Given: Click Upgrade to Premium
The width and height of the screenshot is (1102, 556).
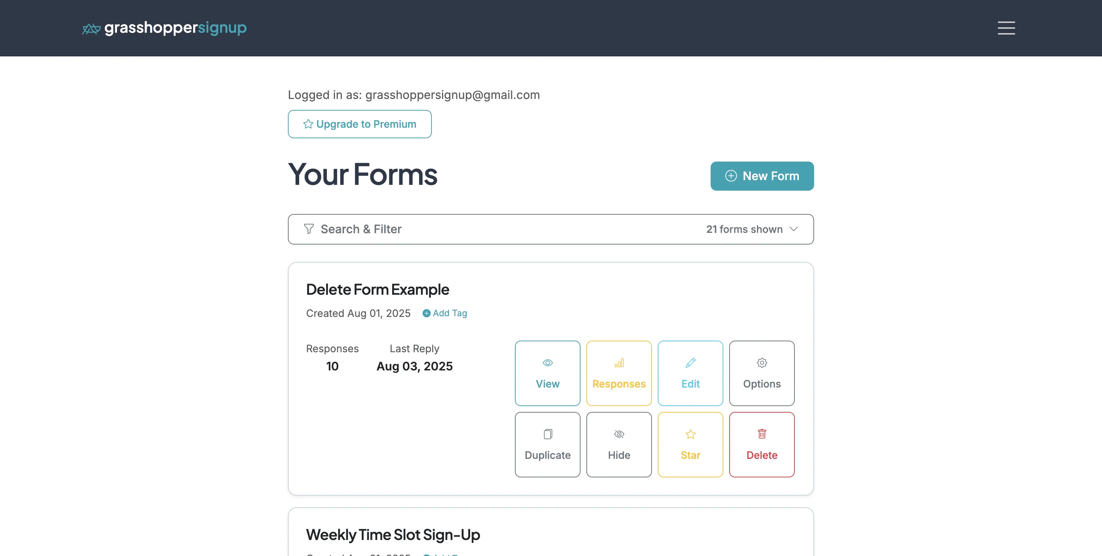Looking at the screenshot, I should (359, 124).
